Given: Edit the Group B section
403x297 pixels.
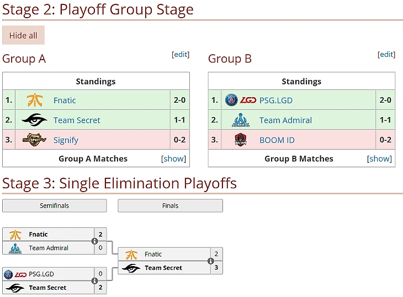Looking at the screenshot, I should pos(386,54).
